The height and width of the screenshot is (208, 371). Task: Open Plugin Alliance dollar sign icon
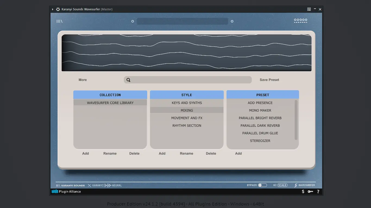[303, 191]
